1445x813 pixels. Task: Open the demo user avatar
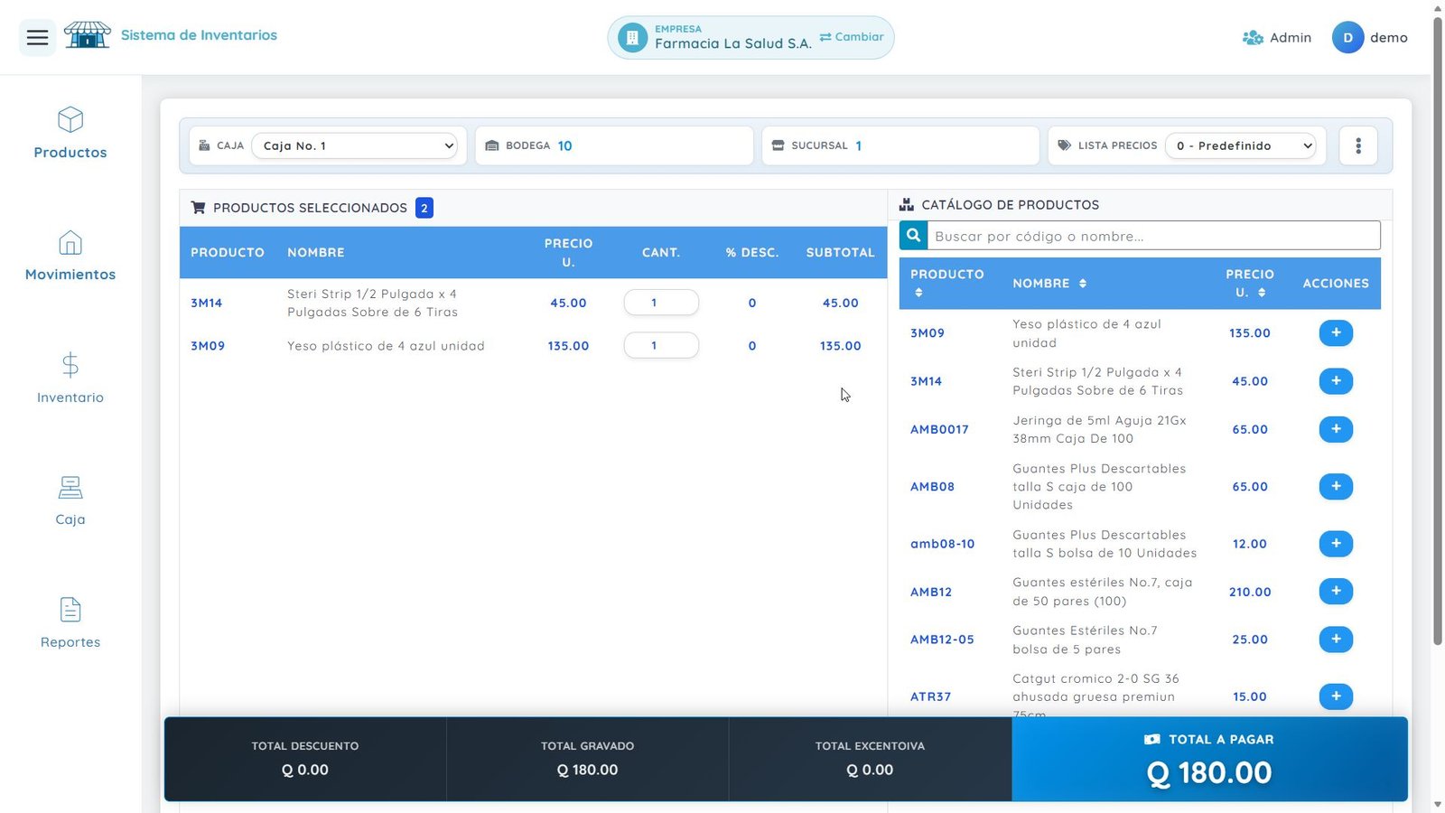pos(1347,38)
